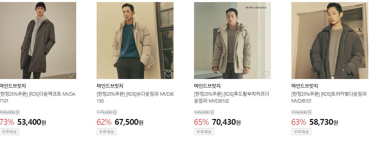Open [RDS]후드탈부착하프다운점퍼 MVDJ8102 title link
This screenshot has height=146, width=371.
point(232,97)
